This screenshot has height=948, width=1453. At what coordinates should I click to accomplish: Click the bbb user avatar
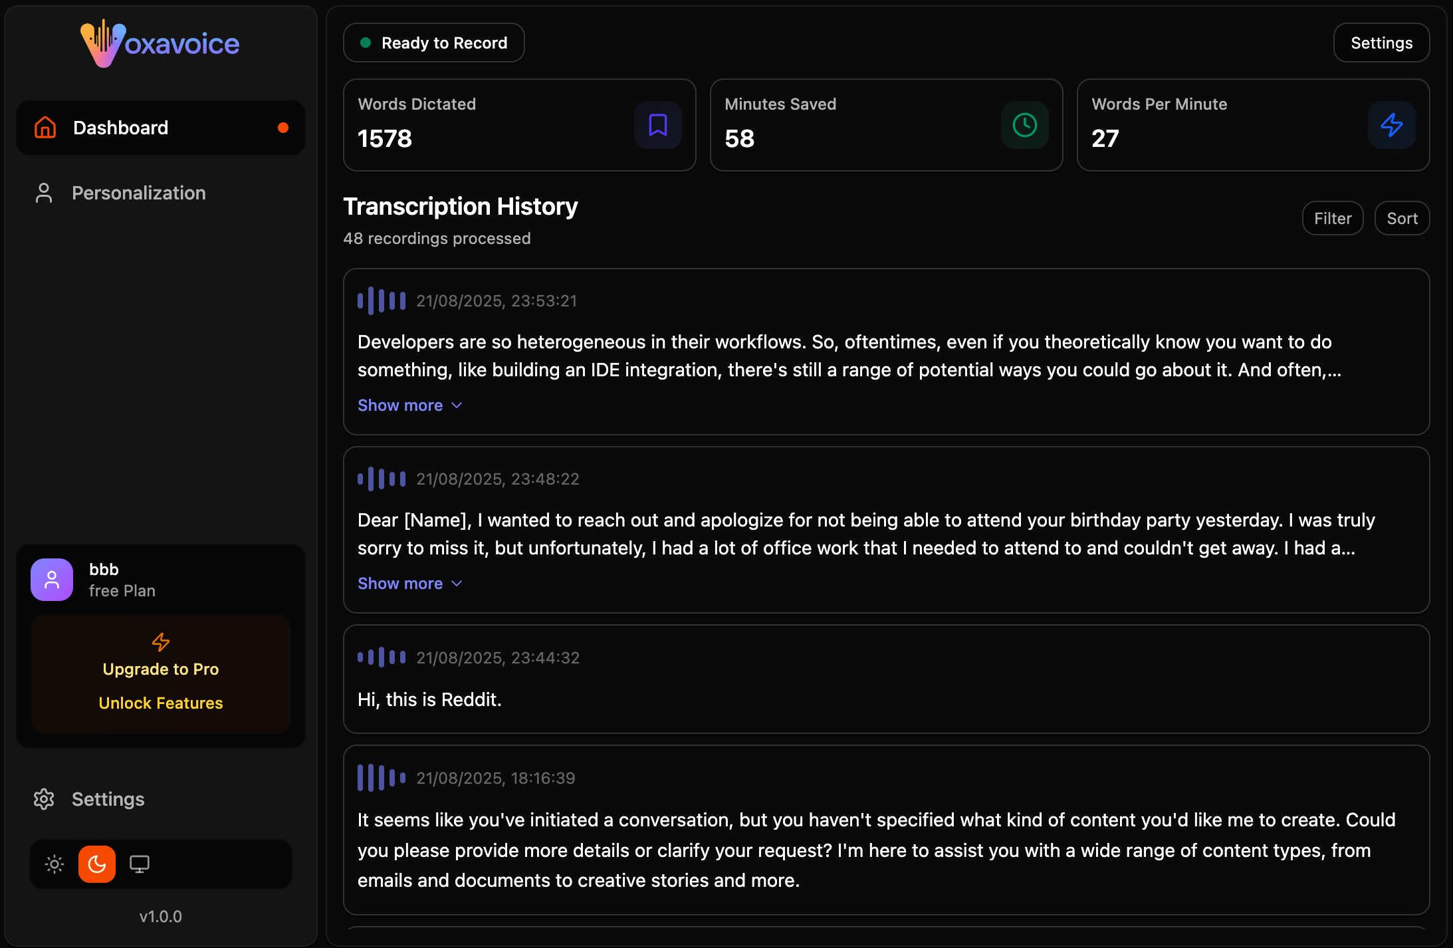51,579
